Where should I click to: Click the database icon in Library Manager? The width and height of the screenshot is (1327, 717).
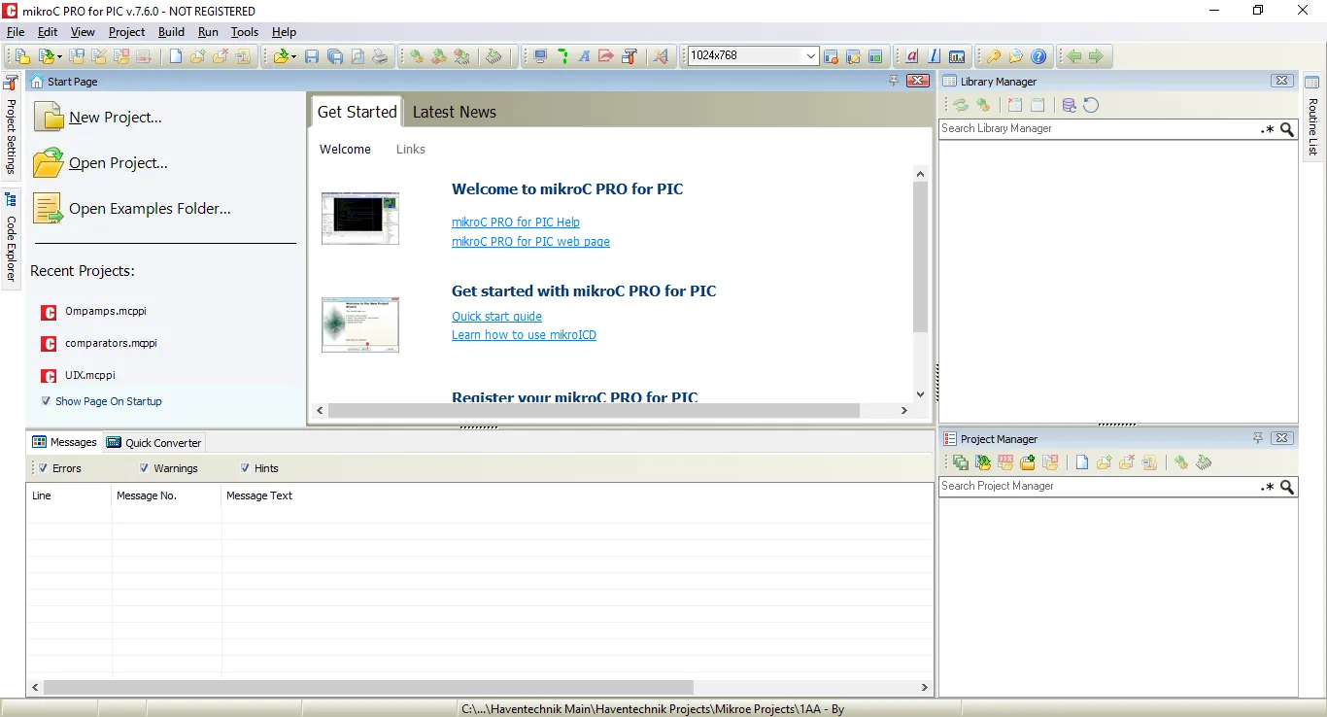[x=1069, y=105]
